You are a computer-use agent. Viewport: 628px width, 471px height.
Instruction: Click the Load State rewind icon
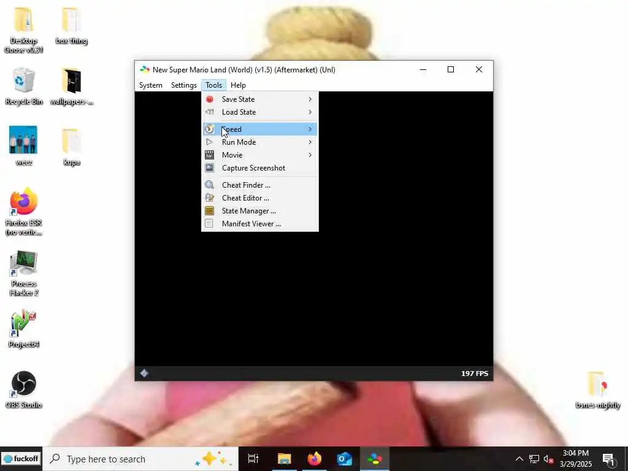point(210,112)
